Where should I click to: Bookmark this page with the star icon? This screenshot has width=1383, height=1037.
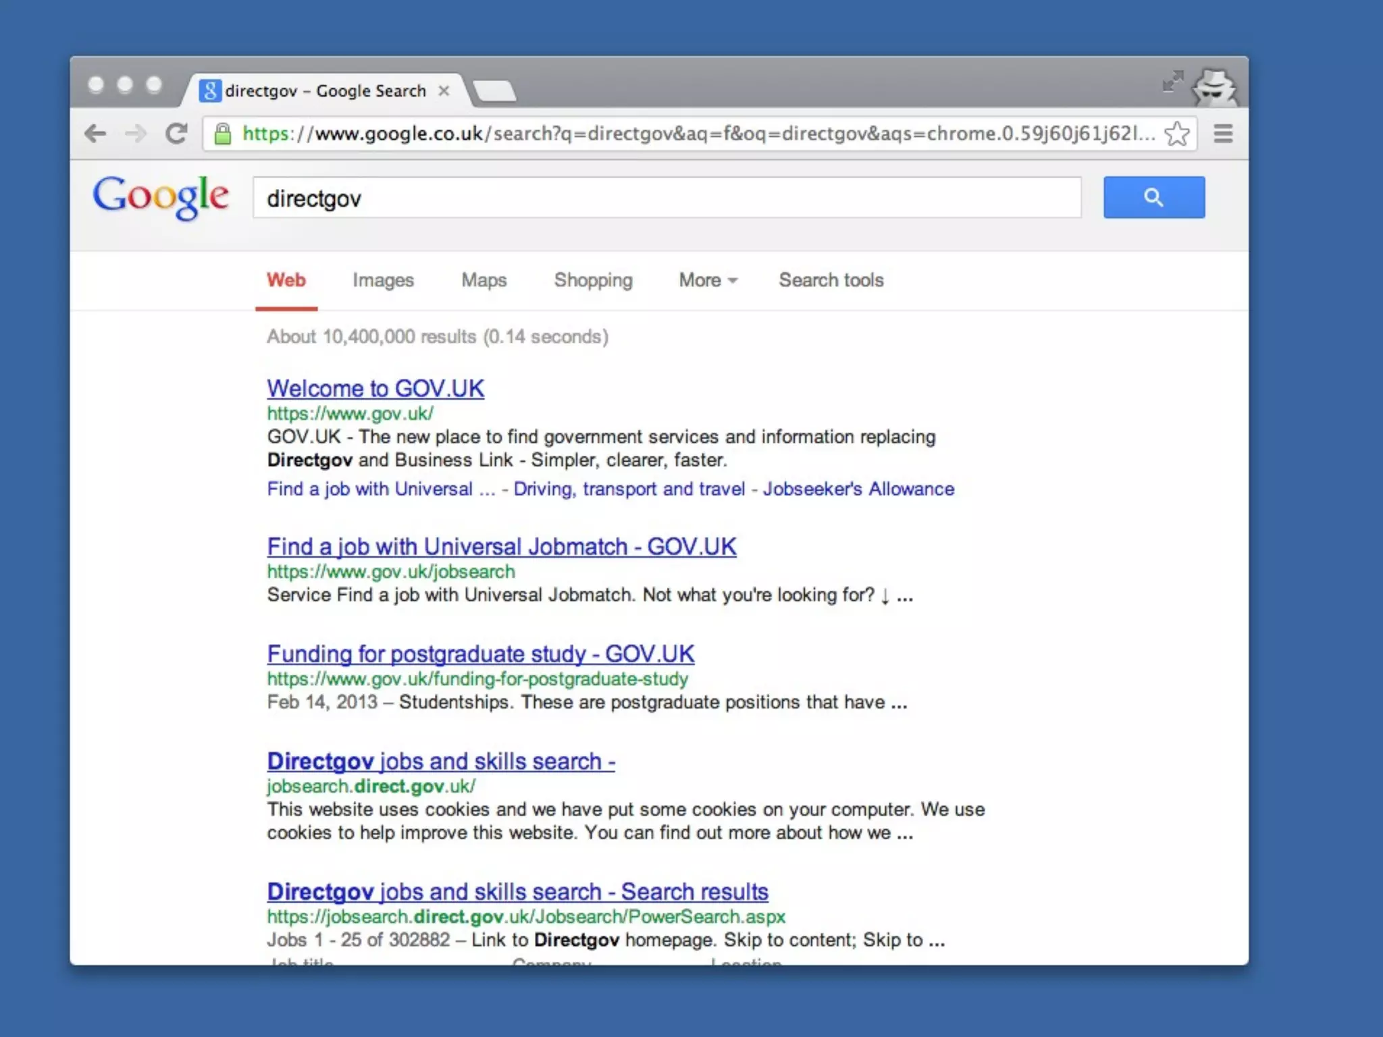1177,134
